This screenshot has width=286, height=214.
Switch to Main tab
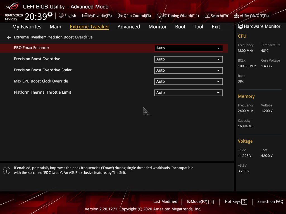click(x=56, y=27)
